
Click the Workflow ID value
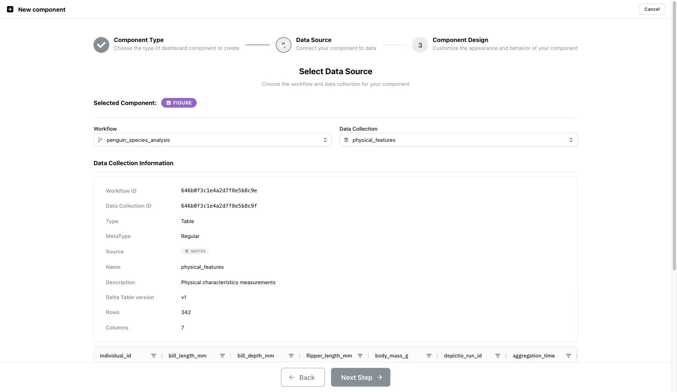(x=219, y=190)
